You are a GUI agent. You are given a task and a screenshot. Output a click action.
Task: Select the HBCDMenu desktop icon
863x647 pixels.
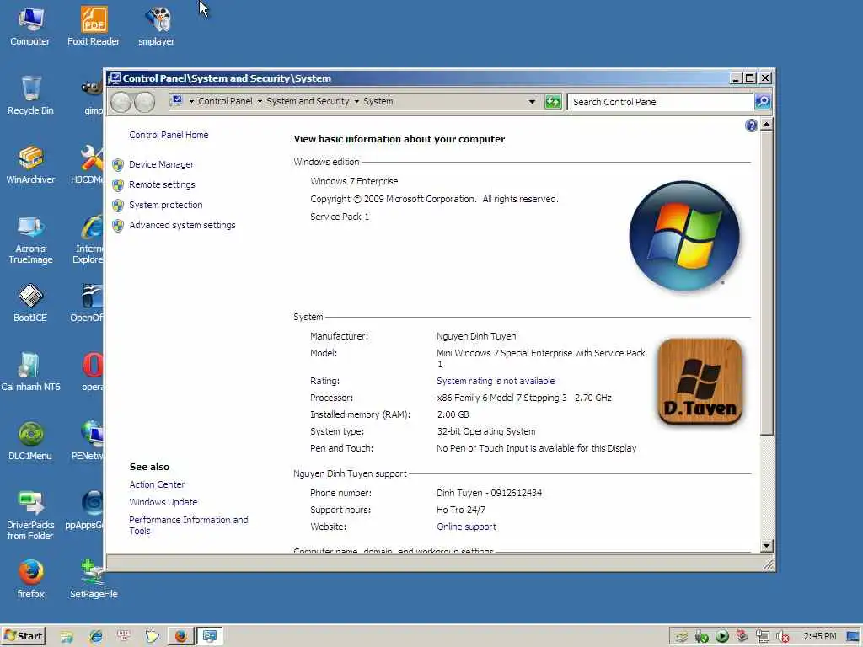[87, 164]
